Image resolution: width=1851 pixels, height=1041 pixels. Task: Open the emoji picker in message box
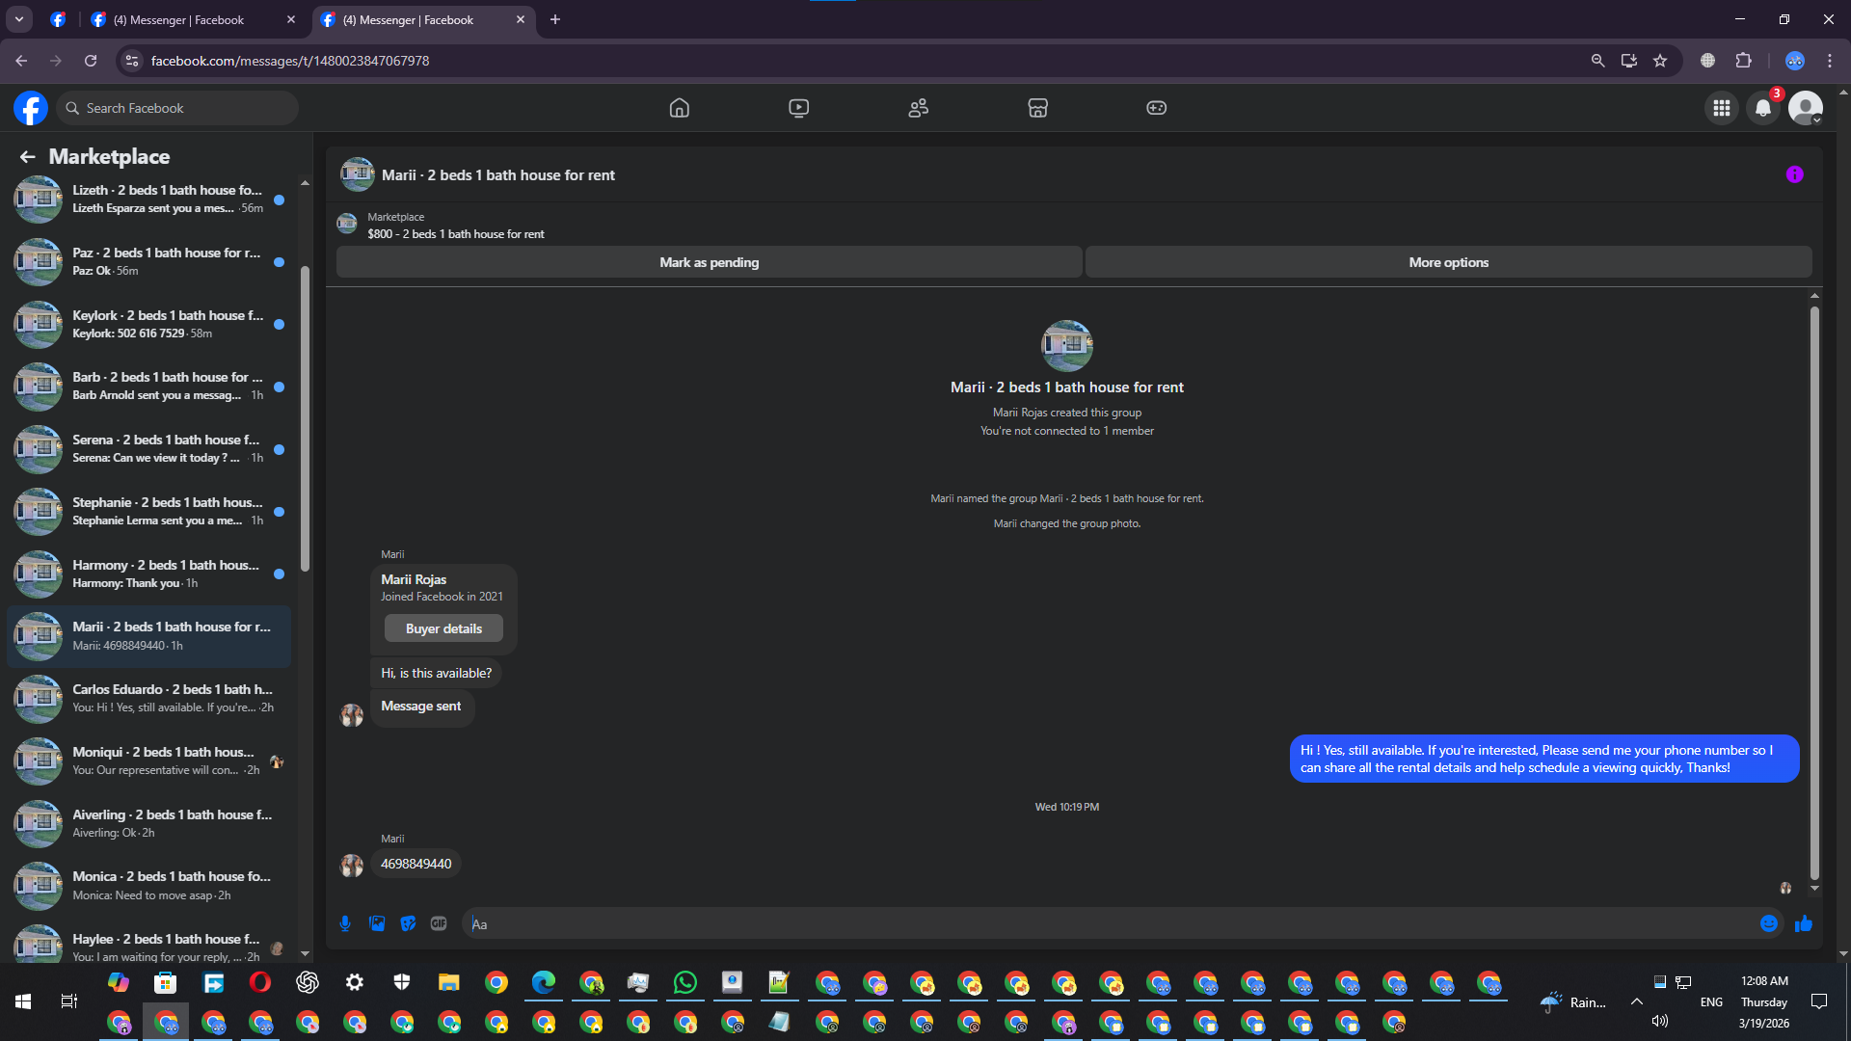(1768, 923)
